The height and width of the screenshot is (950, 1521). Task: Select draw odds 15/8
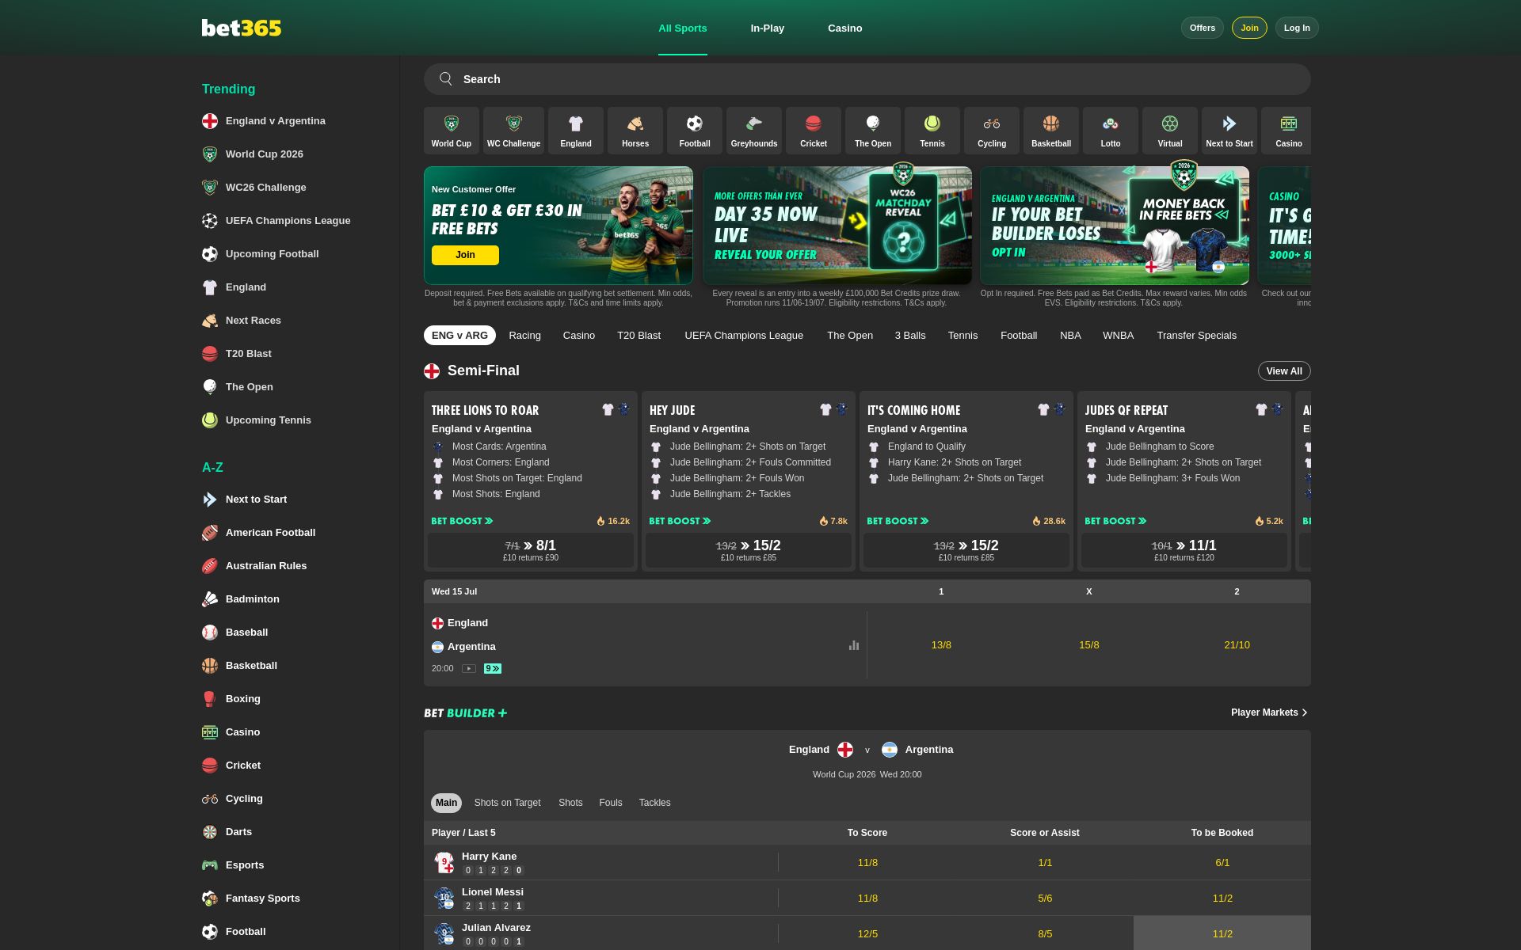coord(1088,645)
